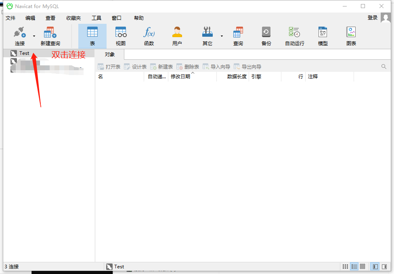The height and width of the screenshot is (274, 394).
Task: Sort by Engine (引擎) column header
Action: point(265,77)
